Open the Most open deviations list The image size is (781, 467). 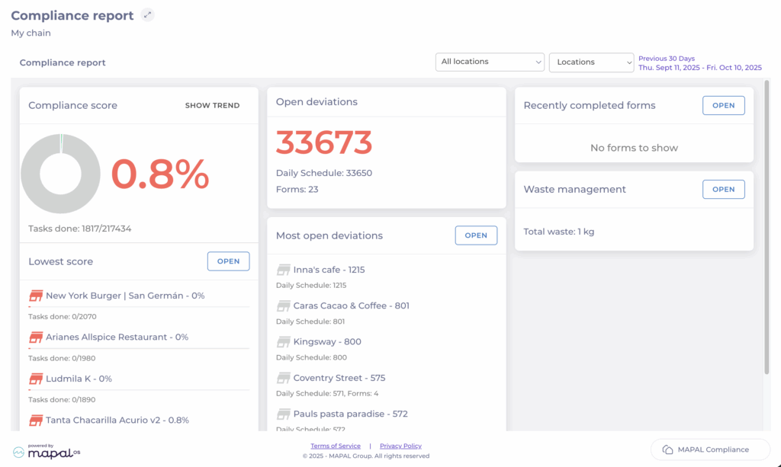click(x=476, y=235)
